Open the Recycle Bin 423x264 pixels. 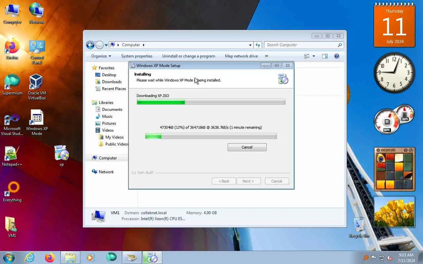[359, 227]
